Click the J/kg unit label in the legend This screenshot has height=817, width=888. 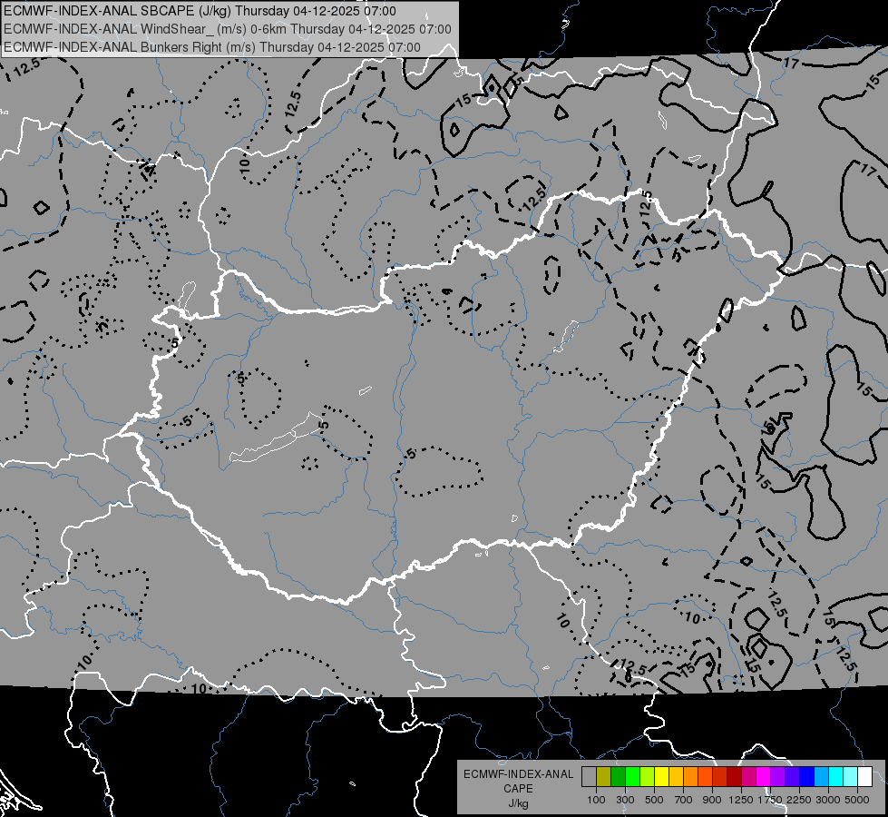coord(519,803)
